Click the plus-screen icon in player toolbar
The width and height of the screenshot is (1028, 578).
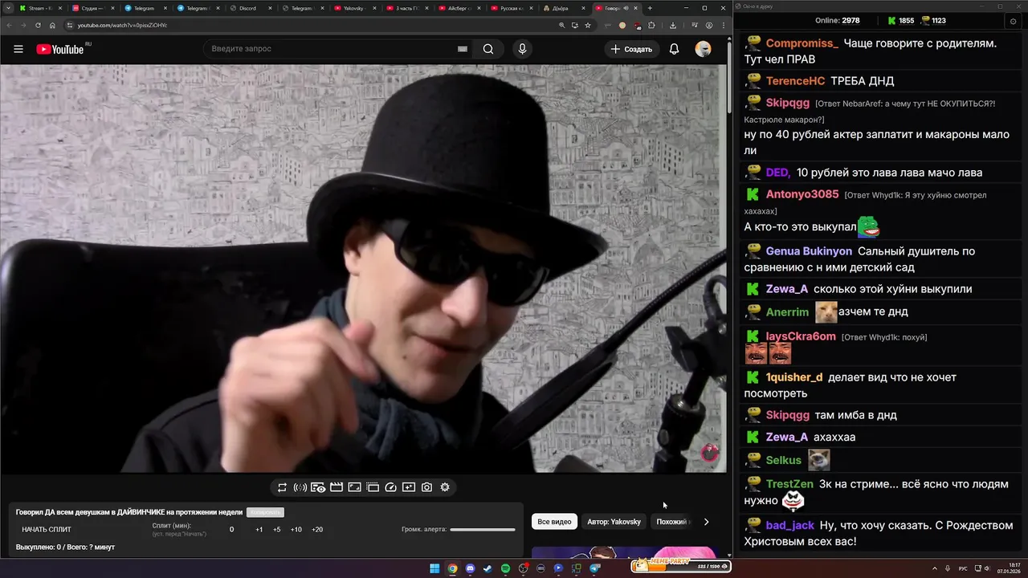coord(409,487)
